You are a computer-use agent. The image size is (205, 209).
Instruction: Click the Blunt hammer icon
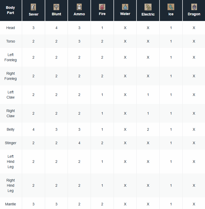coord(56,7)
